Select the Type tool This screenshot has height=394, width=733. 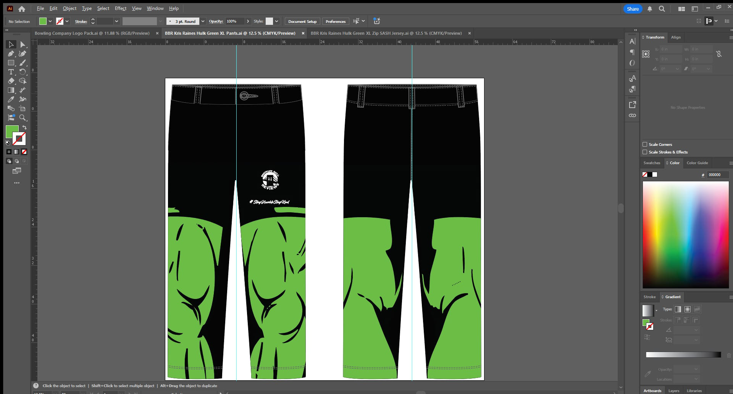coord(11,72)
